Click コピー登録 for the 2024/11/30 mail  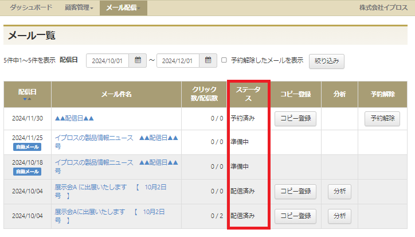[x=295, y=118]
